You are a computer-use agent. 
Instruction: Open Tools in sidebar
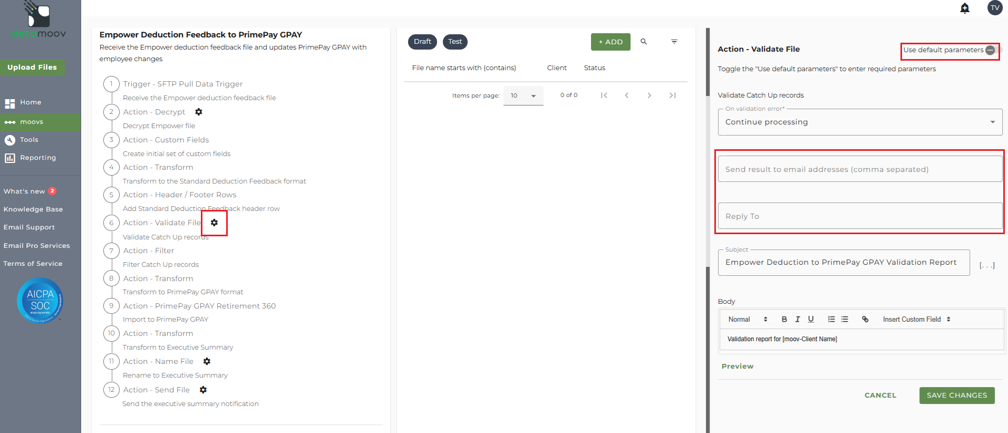29,140
